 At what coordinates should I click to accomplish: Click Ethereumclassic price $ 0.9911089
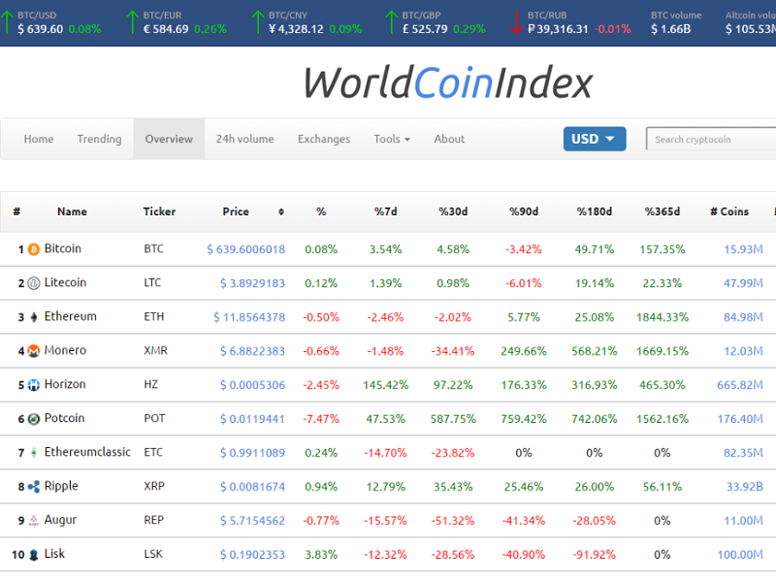pos(252,453)
